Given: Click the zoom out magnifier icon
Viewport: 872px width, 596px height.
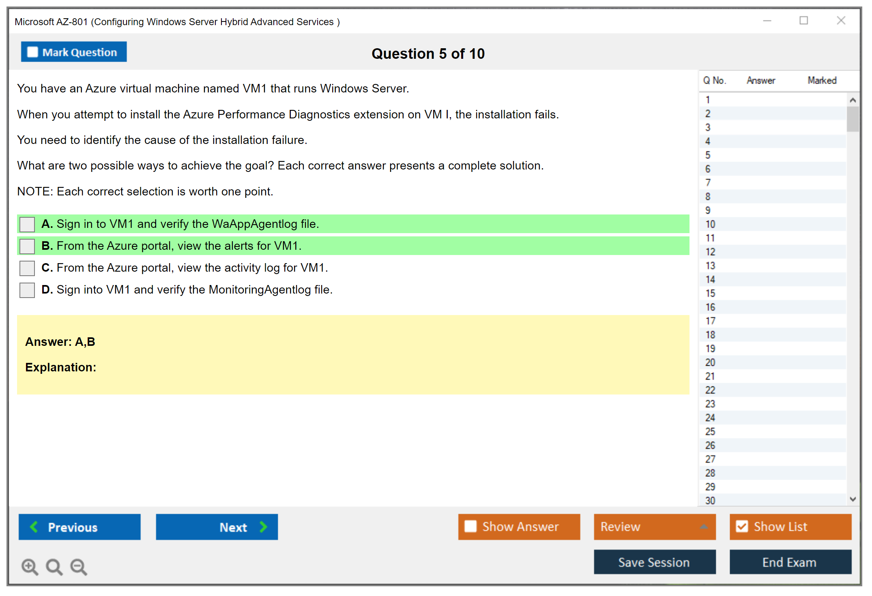Looking at the screenshot, I should (x=78, y=566).
